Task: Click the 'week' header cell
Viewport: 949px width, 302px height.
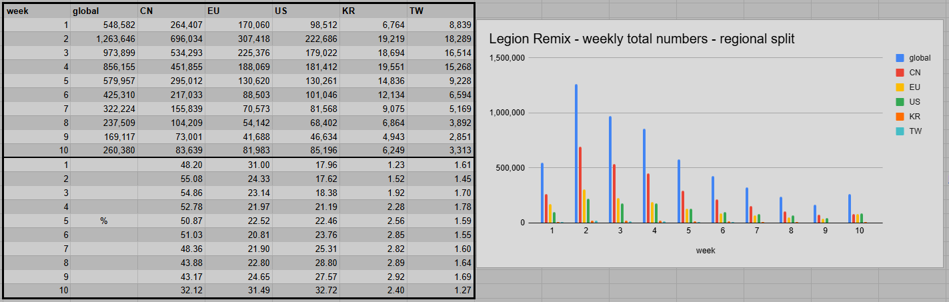Action: point(37,10)
